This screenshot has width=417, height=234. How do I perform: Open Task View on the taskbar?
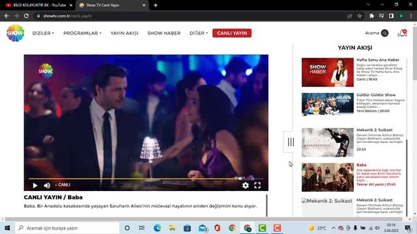tap(142, 228)
